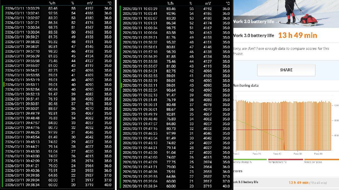Click the Monitoring data heading

245,85
